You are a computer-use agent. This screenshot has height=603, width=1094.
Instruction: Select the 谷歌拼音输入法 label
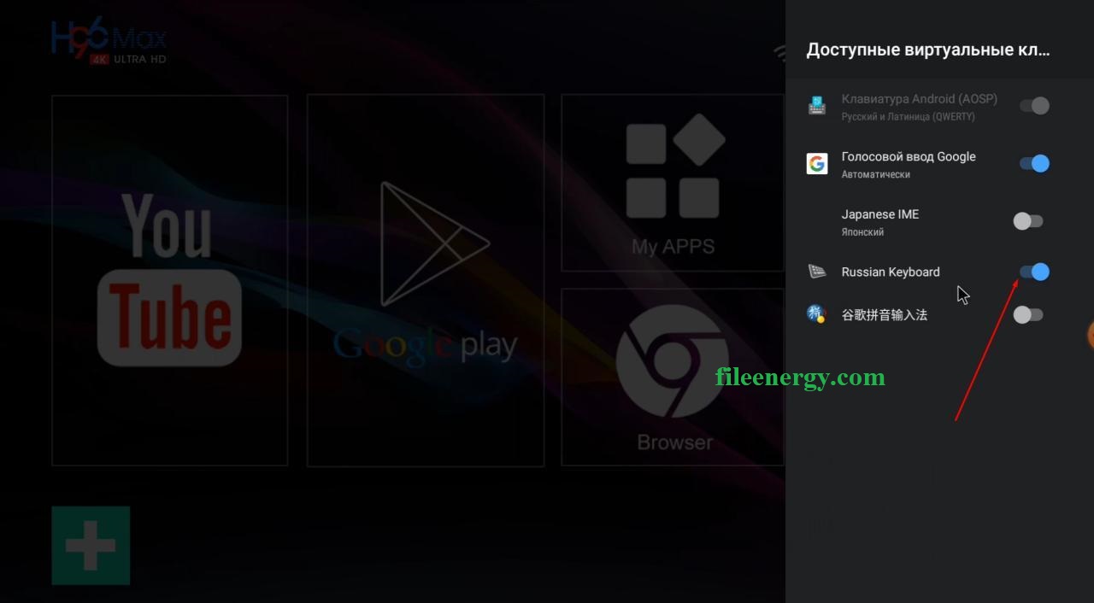point(885,314)
